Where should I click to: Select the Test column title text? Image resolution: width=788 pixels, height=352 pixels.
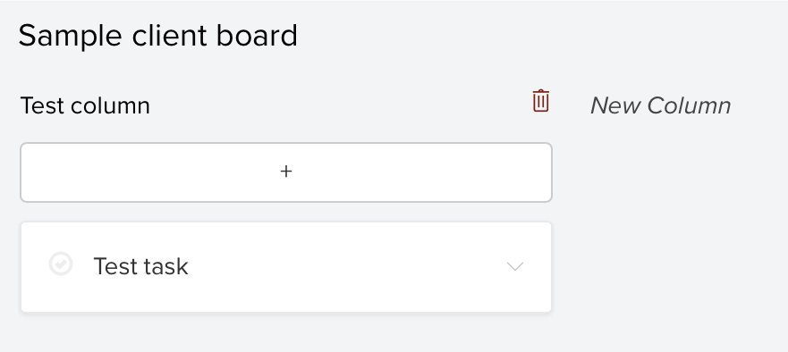[86, 105]
